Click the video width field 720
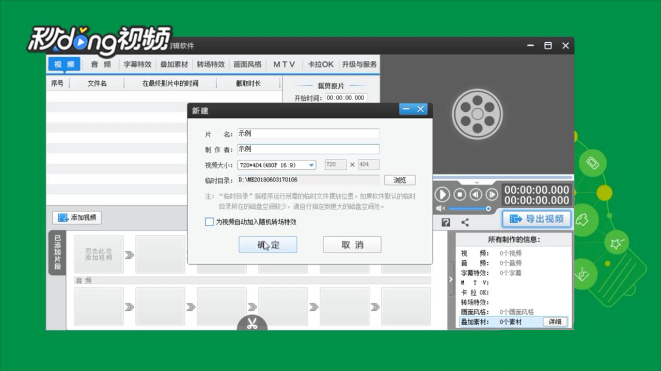Image resolution: width=661 pixels, height=371 pixels. click(335, 165)
